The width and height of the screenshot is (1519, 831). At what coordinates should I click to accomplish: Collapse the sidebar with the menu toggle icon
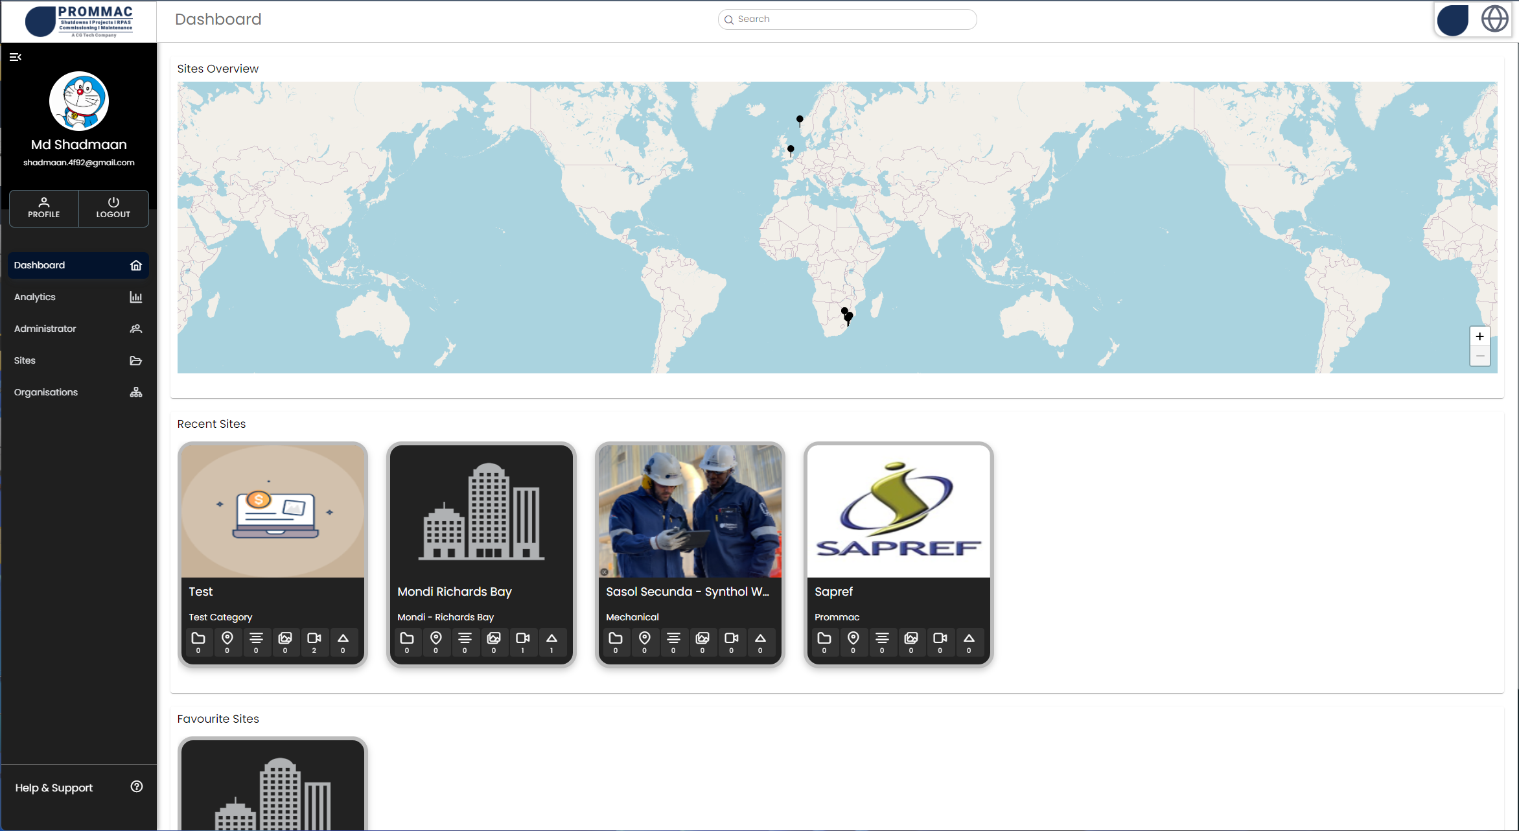coord(16,57)
